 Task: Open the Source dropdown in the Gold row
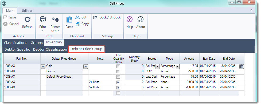coord(157,67)
